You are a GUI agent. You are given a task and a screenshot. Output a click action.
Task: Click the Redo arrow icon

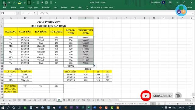(x=14, y=2)
